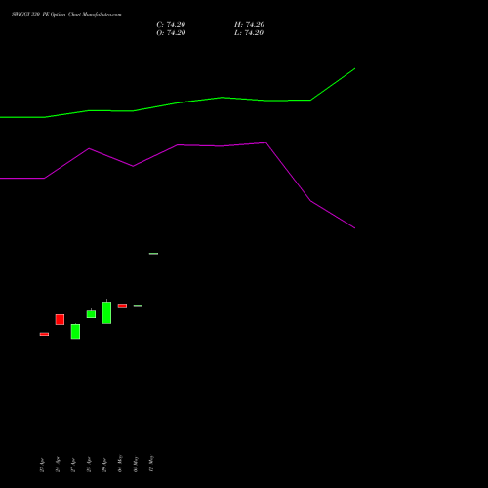Viewport: 488px width, 488px height.
Task: Select the 04 May date label
Action: click(120, 464)
